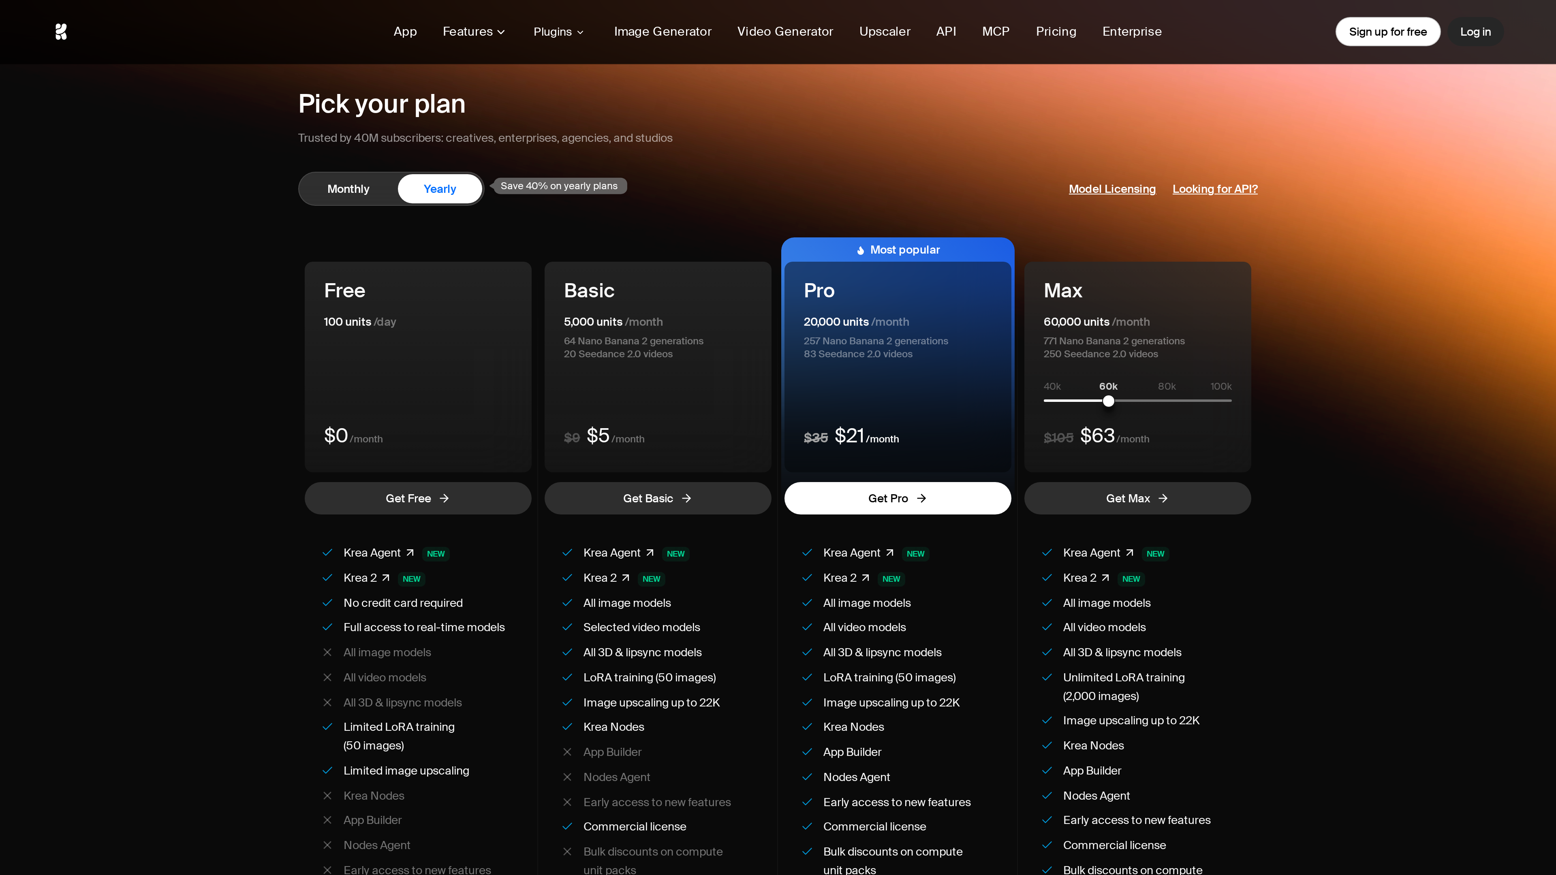The image size is (1556, 875).
Task: Open Krea Agent external link arrow in Free plan
Action: pos(410,553)
